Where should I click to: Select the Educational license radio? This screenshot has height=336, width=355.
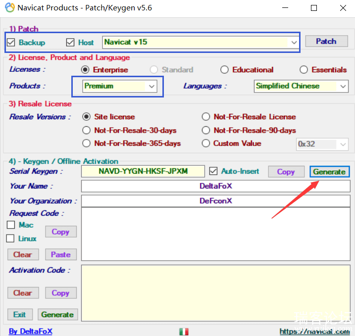pos(224,70)
